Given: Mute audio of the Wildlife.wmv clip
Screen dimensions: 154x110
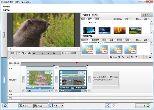Looking at the screenshot, I should click(x=82, y=91).
